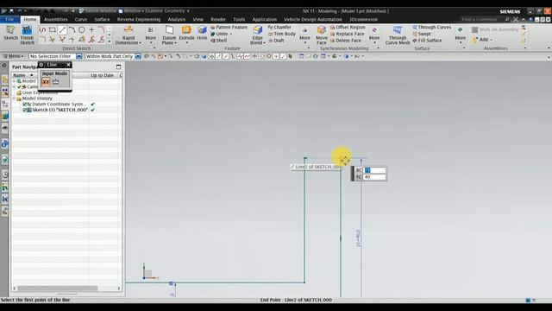Expand the Edge Blend dropdown arrow

[264, 43]
